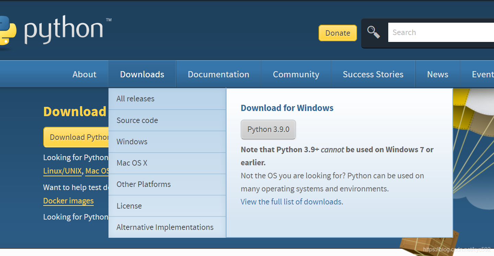
Task: Open the Documentation menu
Action: tap(219, 74)
